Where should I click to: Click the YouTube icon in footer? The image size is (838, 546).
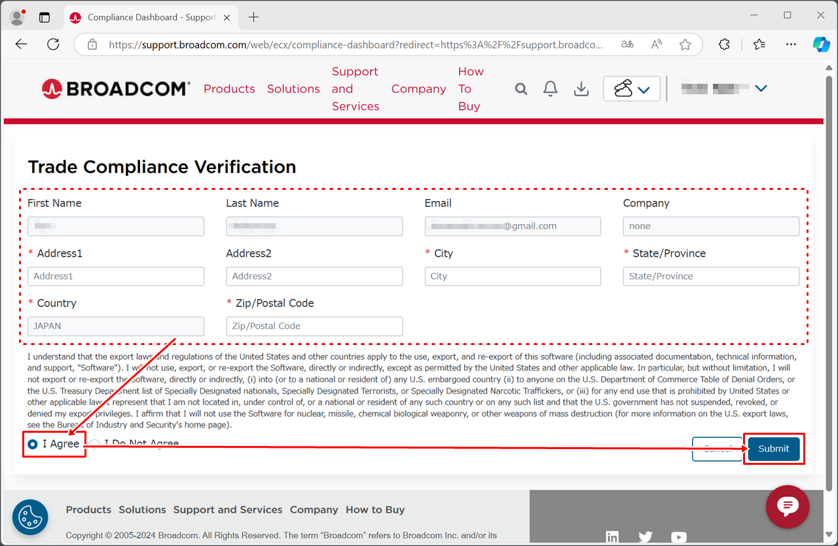pyautogui.click(x=679, y=537)
